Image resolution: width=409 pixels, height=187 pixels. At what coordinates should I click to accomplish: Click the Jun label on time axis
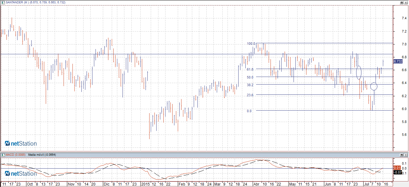(x=329, y=184)
